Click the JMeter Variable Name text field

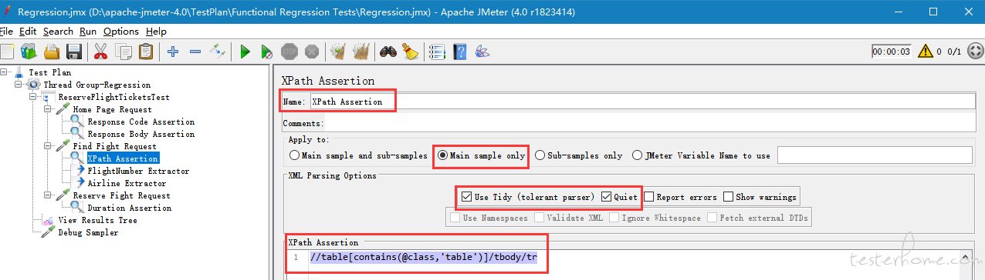[875, 155]
